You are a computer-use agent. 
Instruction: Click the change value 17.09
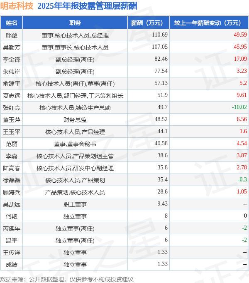coord(240,59)
